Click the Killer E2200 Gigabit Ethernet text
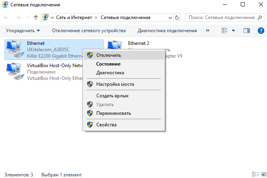The width and height of the screenshot is (267, 178). pyautogui.click(x=55, y=56)
